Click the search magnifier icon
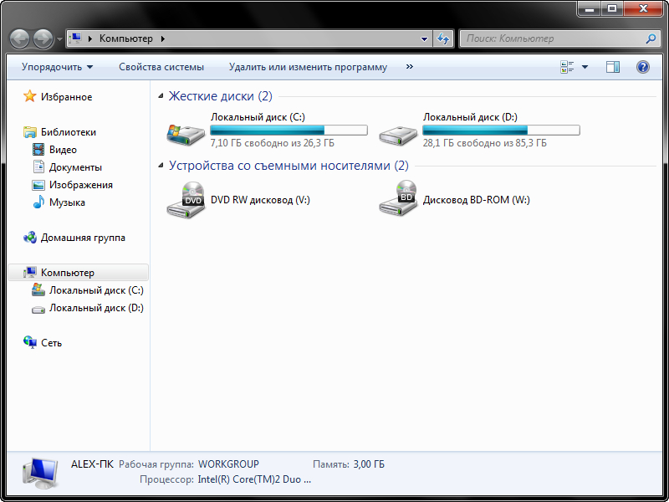This screenshot has width=669, height=502. [x=651, y=38]
